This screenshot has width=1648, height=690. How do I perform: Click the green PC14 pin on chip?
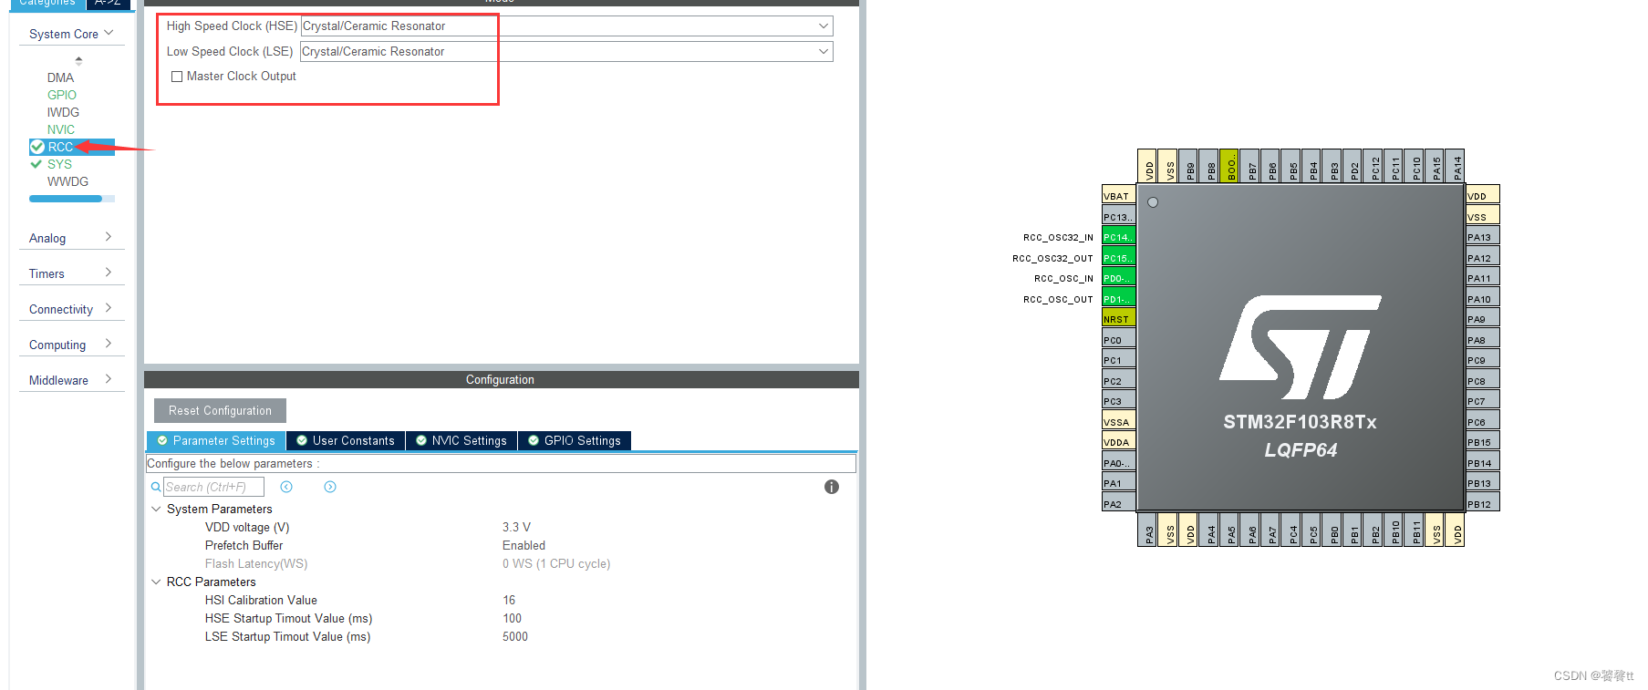click(1119, 237)
